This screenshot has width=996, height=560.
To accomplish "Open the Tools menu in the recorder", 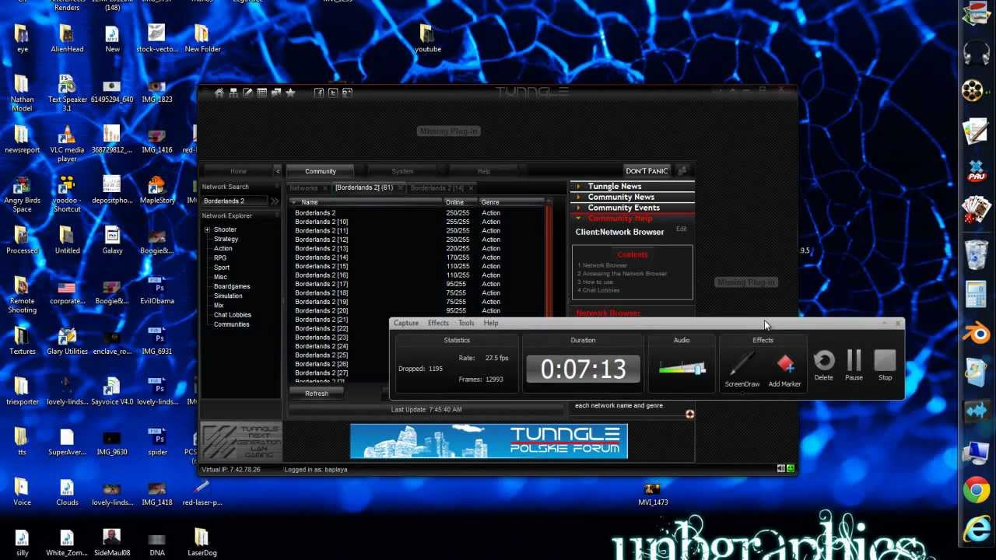I will coord(466,323).
